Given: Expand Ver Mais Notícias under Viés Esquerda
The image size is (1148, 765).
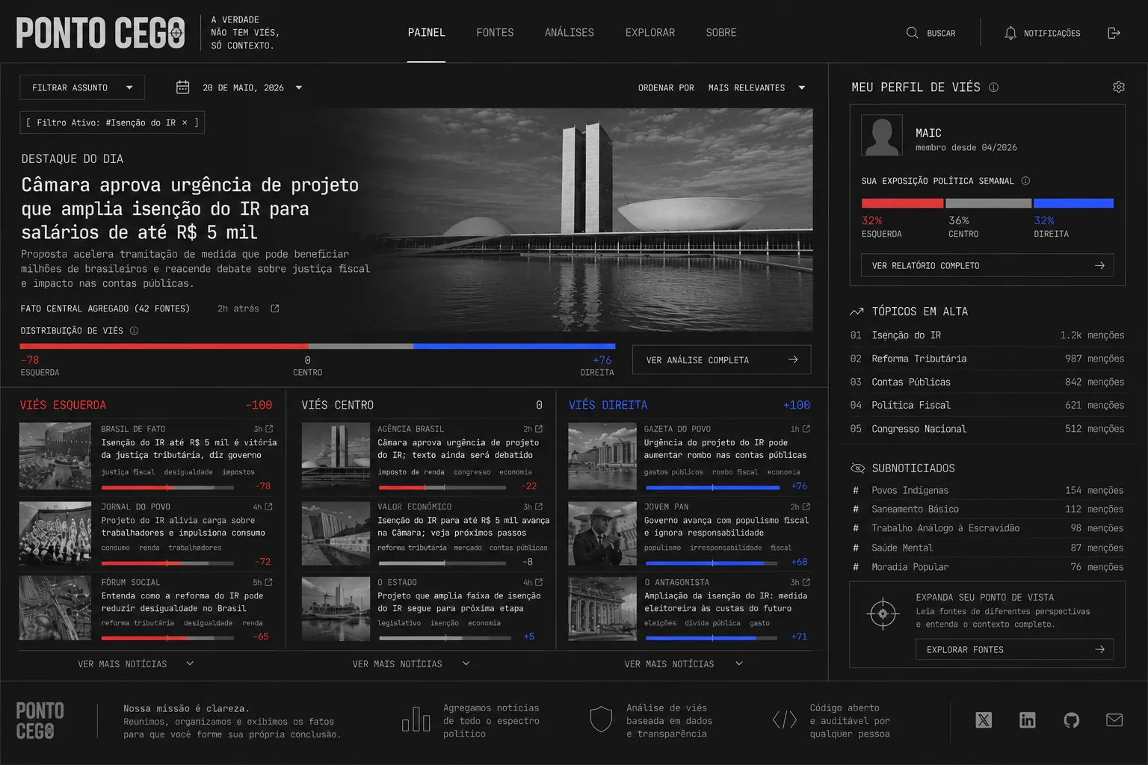Looking at the screenshot, I should (x=135, y=664).
